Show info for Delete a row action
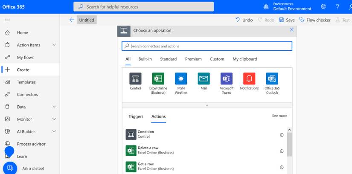352x174 pixels. click(x=282, y=151)
